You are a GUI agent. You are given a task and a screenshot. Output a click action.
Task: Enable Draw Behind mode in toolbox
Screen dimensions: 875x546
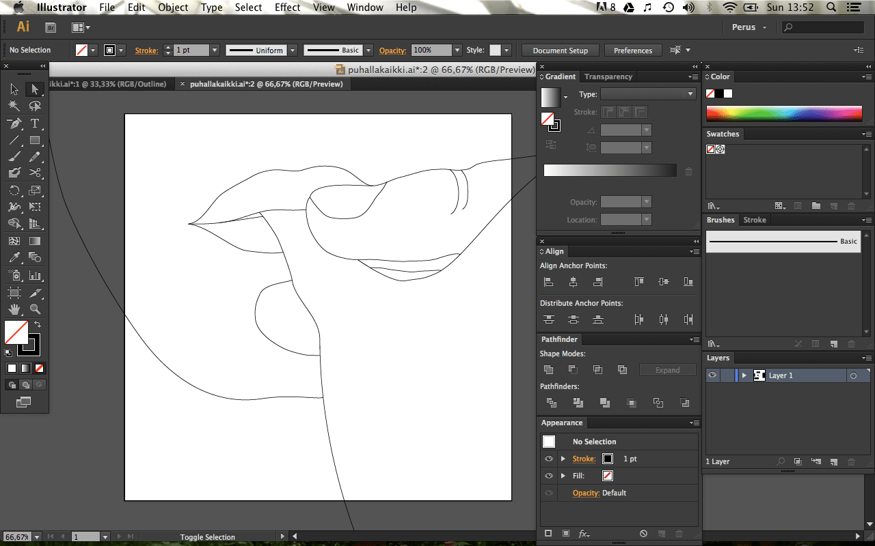25,385
